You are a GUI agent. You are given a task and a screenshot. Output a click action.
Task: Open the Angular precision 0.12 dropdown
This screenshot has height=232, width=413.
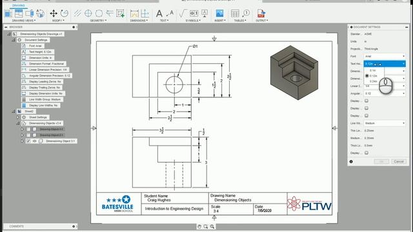click(x=385, y=93)
